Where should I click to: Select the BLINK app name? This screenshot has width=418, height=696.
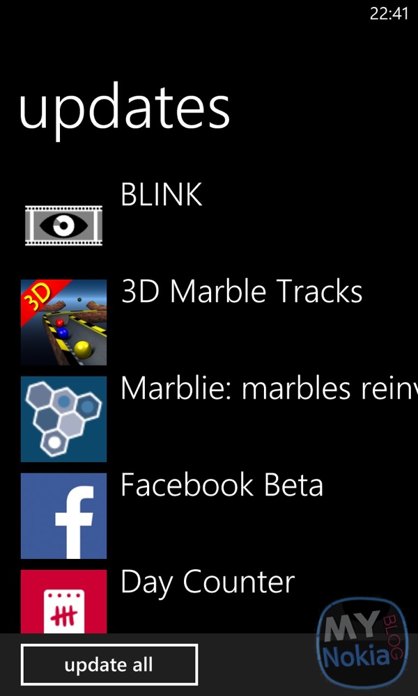tap(162, 194)
